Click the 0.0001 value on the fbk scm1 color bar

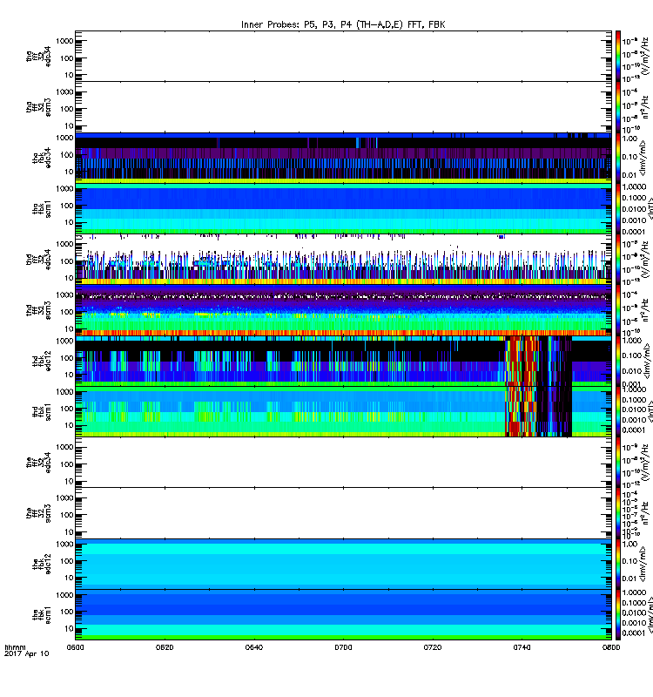(x=634, y=633)
